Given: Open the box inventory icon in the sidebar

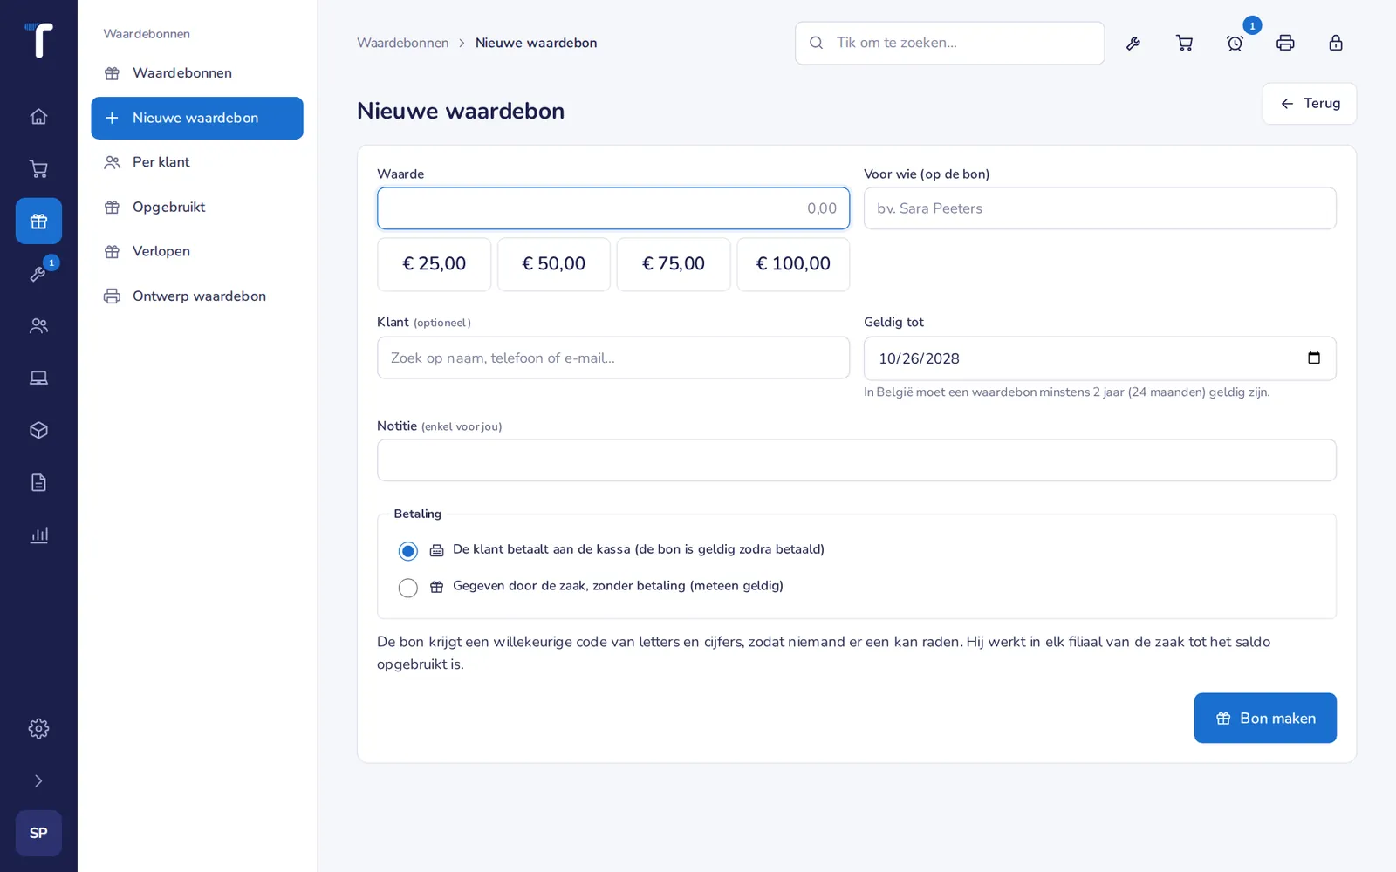Looking at the screenshot, I should click(38, 431).
